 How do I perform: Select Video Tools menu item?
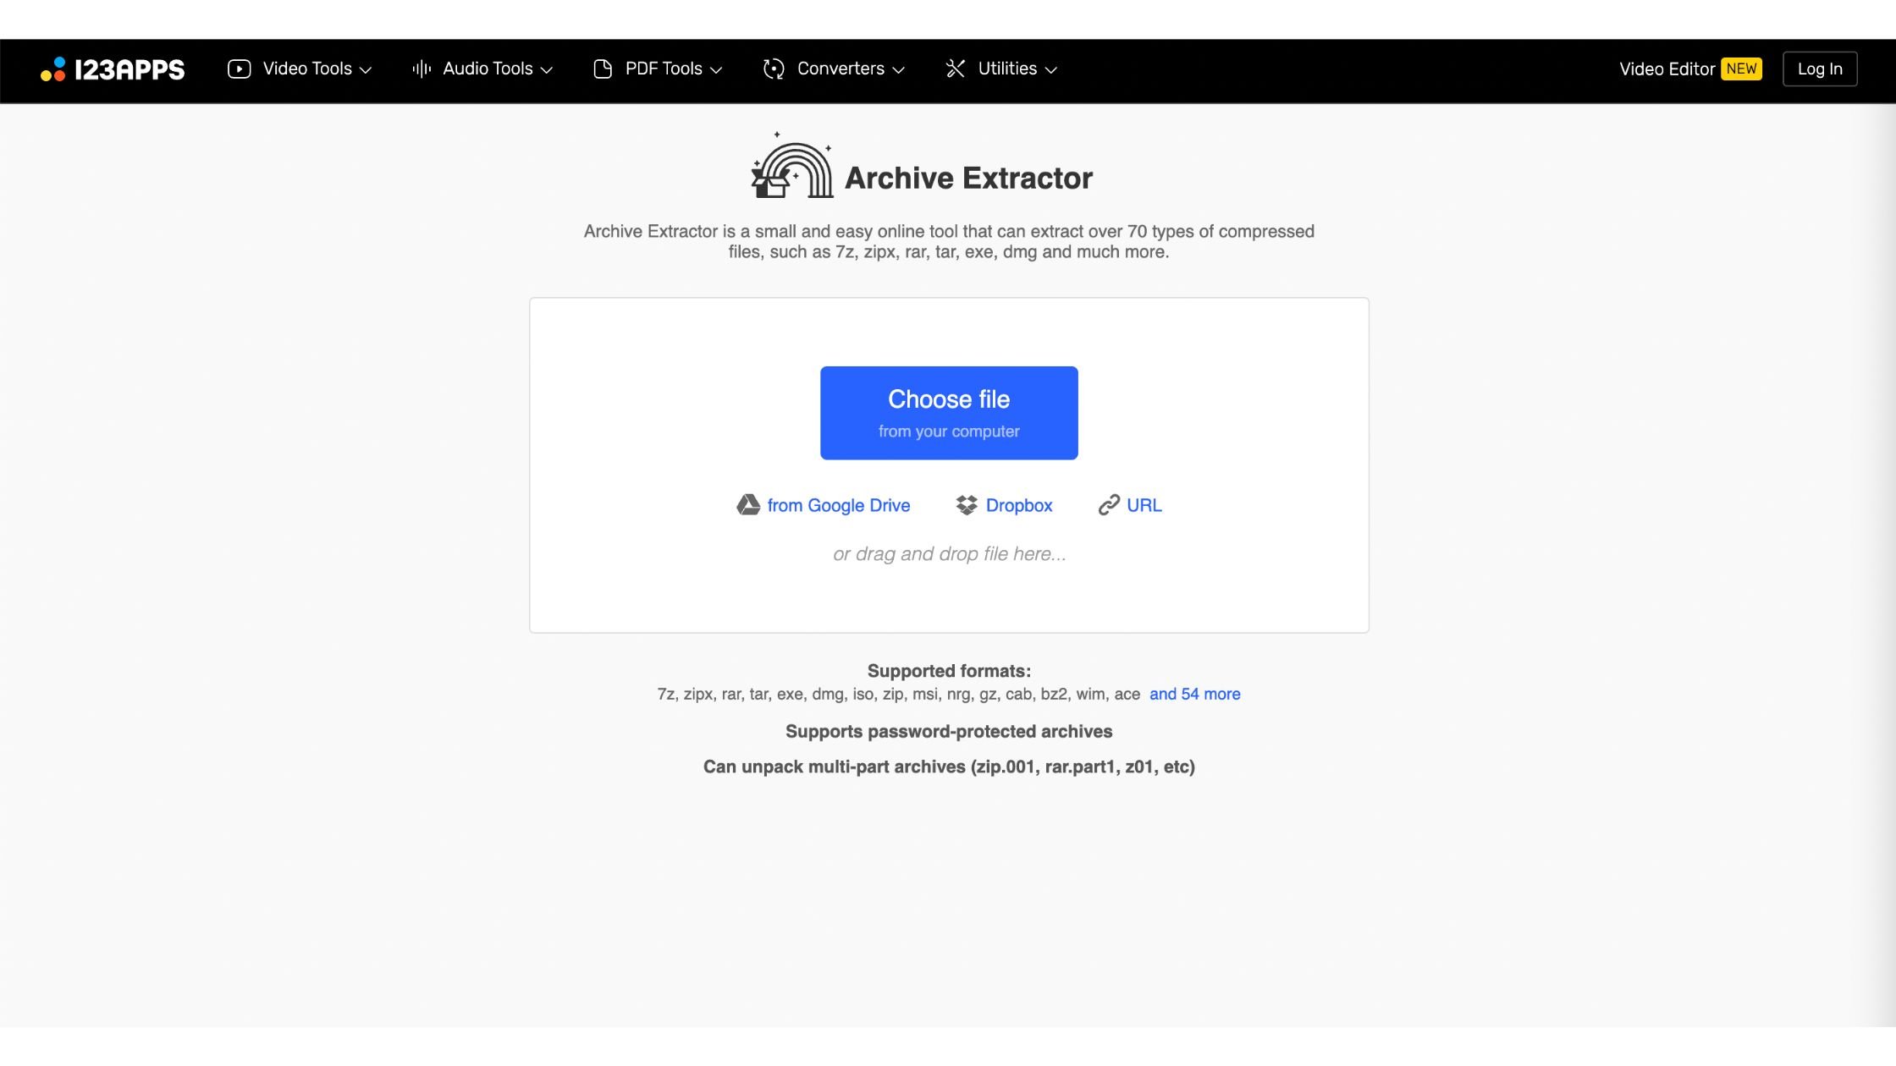click(x=298, y=68)
